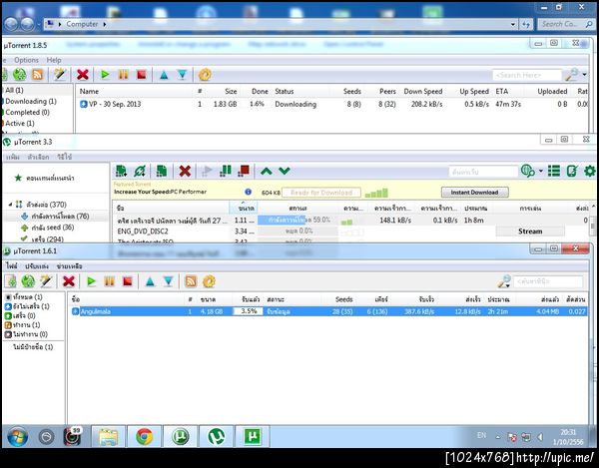This screenshot has width=599, height=468.
Task: Open address bar history dropdown in Computer window
Action: click(x=513, y=24)
